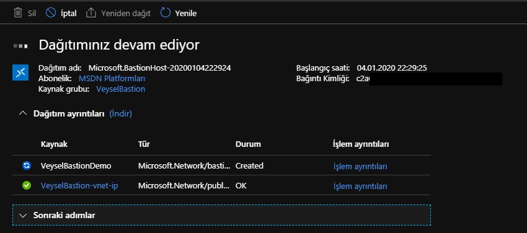Click the OK status cell
Image resolution: width=527 pixels, height=233 pixels.
pos(241,185)
